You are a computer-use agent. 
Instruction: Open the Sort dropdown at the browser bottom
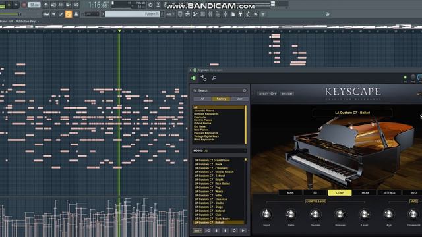(x=198, y=230)
